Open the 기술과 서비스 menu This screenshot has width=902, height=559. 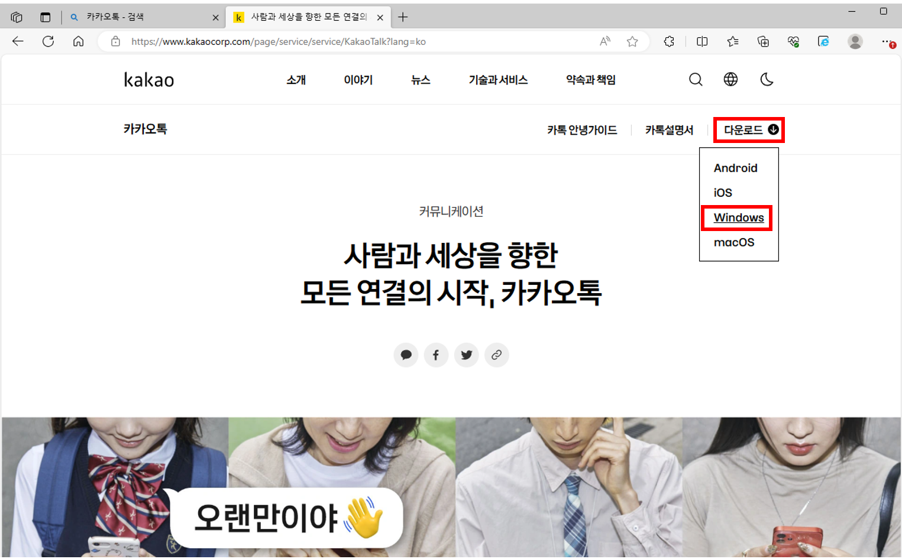click(498, 80)
